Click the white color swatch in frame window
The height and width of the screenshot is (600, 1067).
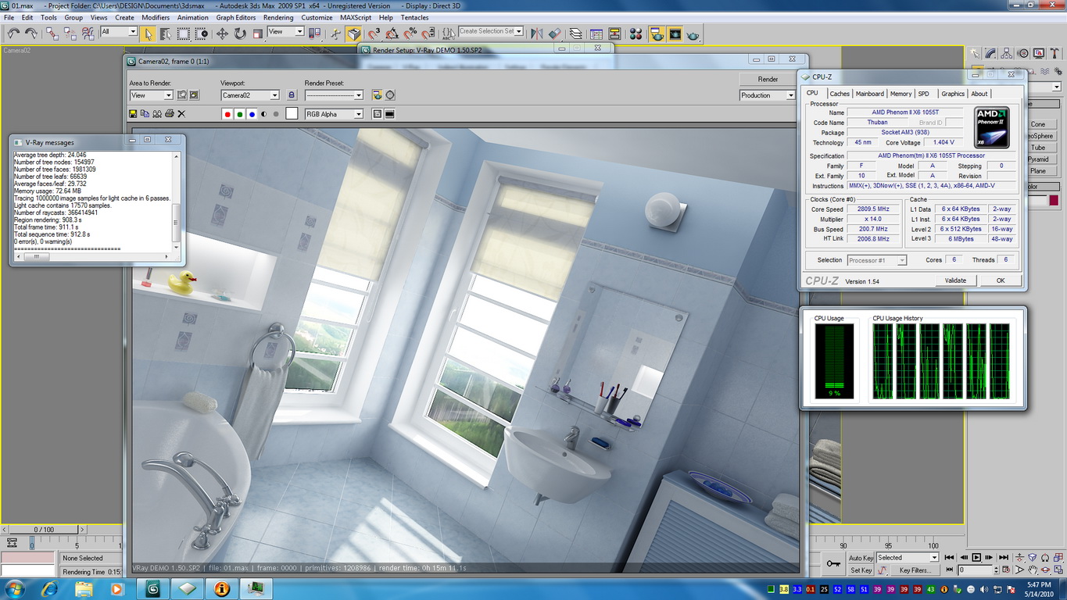click(292, 114)
